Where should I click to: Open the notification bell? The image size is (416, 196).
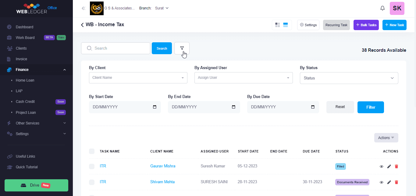382,8
